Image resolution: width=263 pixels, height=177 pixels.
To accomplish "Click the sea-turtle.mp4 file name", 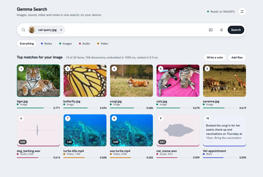I will coord(120,151).
